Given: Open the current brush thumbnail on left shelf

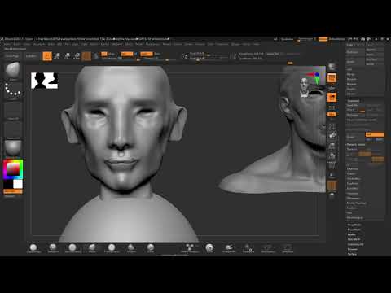Looking at the screenshot, I should [13, 71].
